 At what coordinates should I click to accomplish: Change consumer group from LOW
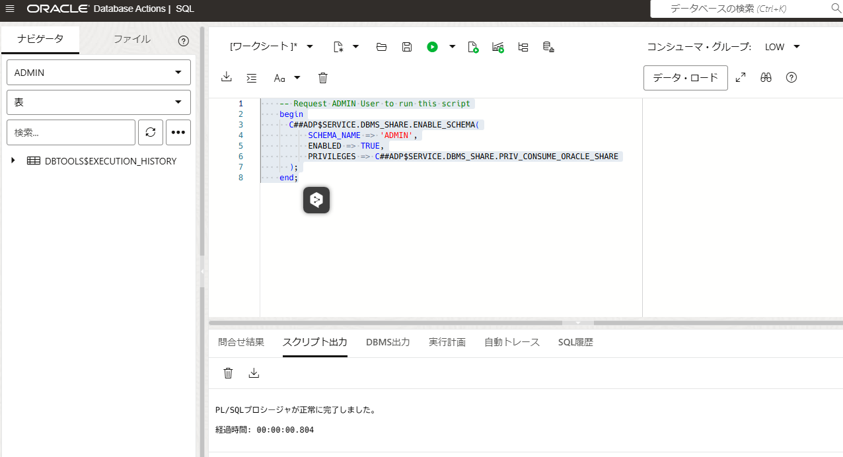(x=782, y=47)
